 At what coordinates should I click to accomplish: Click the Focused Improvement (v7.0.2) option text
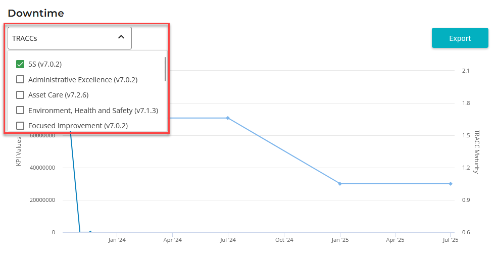click(x=78, y=125)
